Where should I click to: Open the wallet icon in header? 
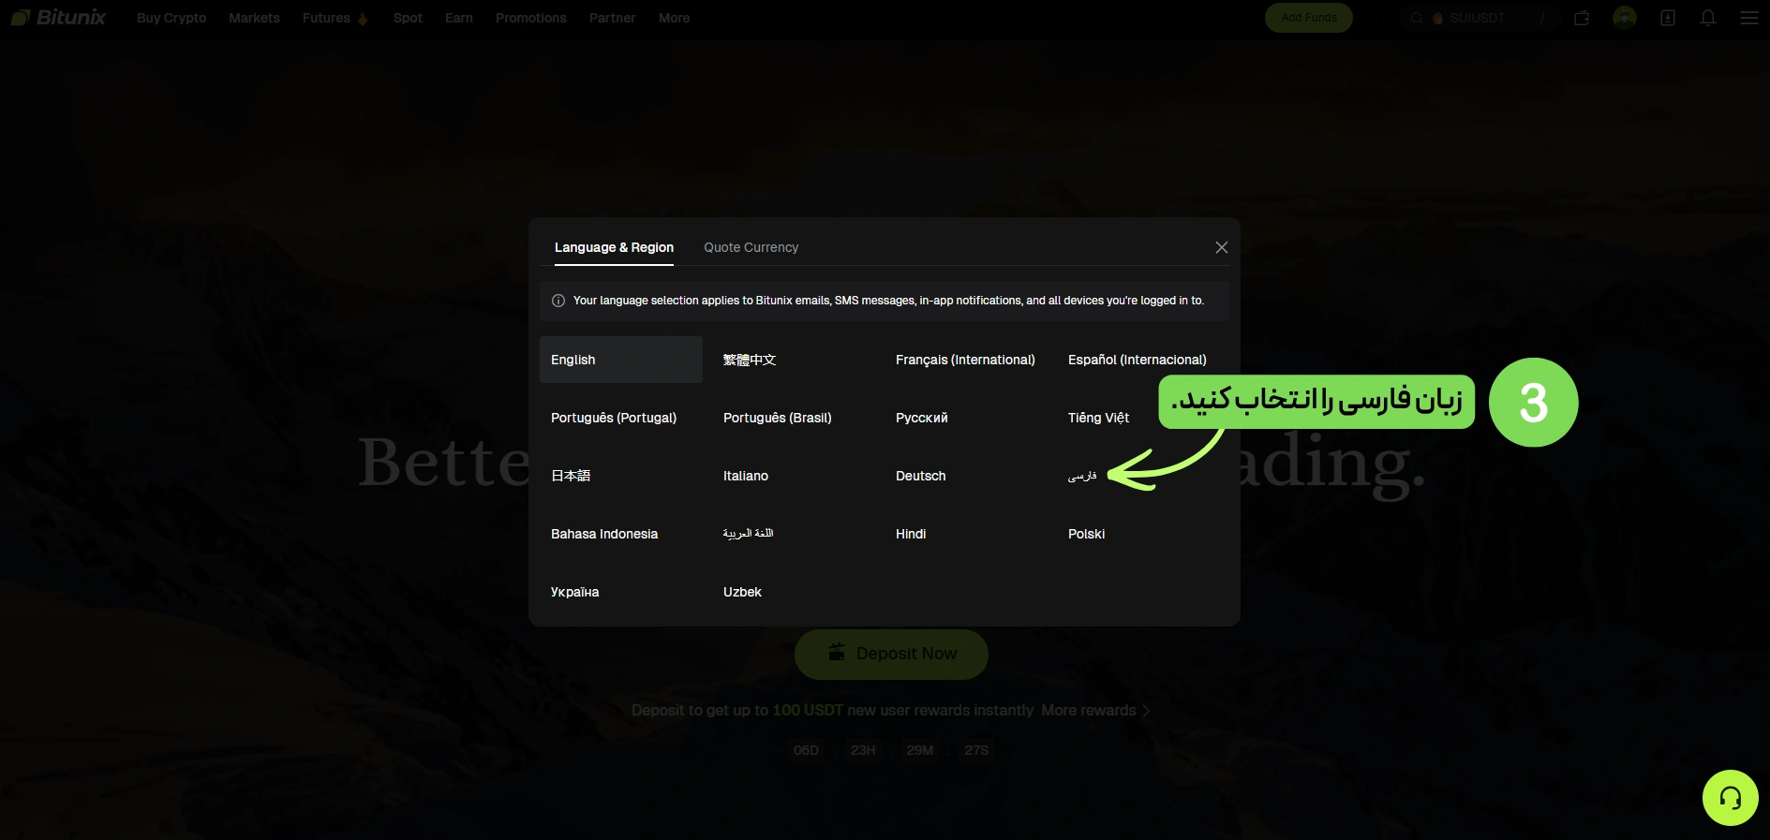[x=1582, y=18]
